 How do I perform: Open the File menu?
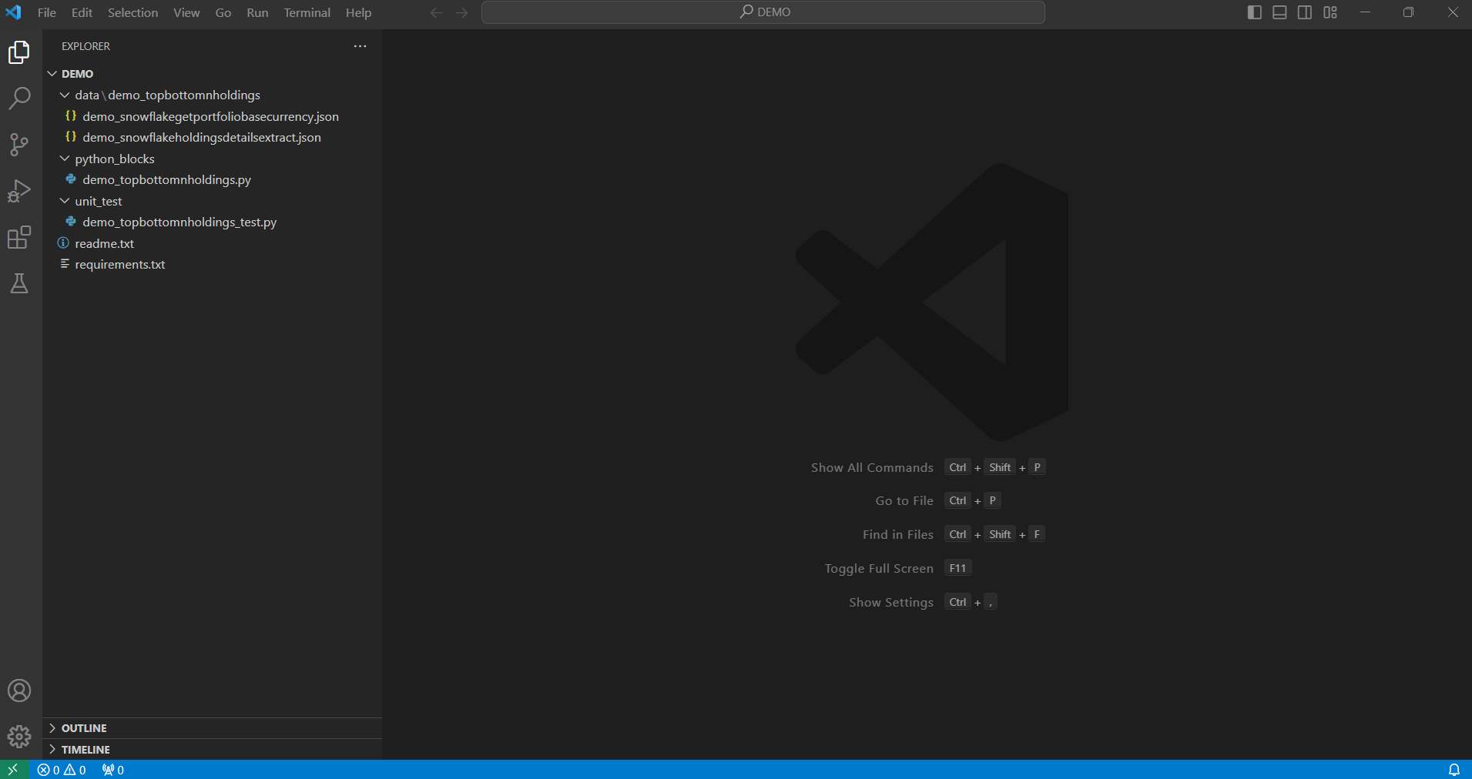click(47, 12)
